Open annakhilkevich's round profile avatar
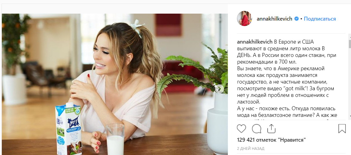 (244, 18)
